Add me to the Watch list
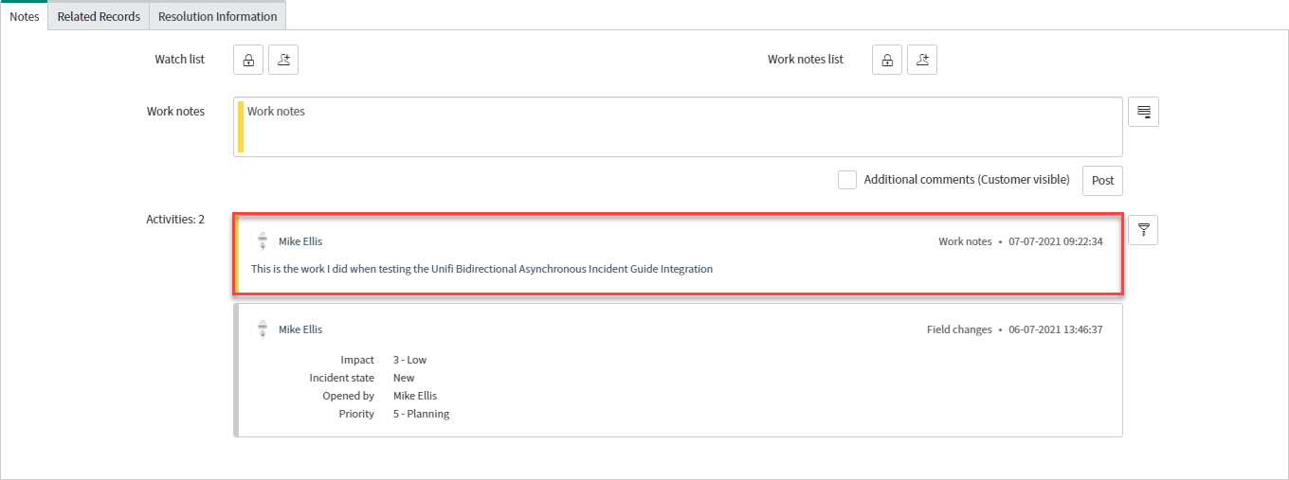 coord(283,60)
